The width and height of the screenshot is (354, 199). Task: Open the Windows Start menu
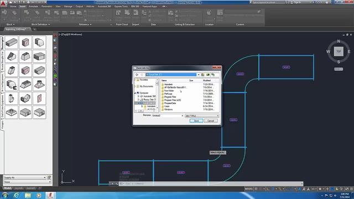tap(5, 195)
